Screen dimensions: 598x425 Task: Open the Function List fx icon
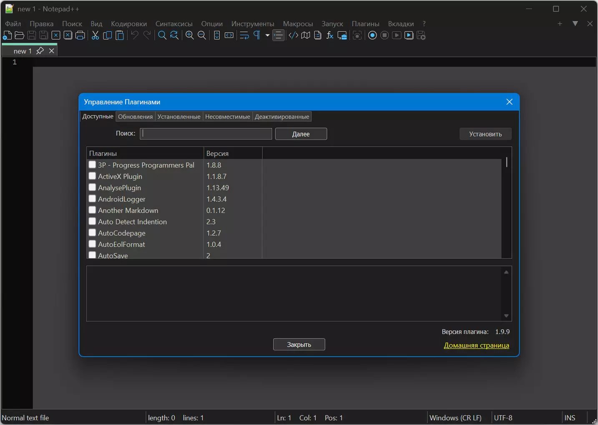click(330, 35)
